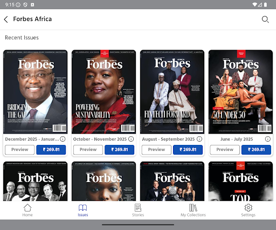Show info for August - September 2025 issue
Screen dimensions: 276x230
pyautogui.click(x=199, y=139)
